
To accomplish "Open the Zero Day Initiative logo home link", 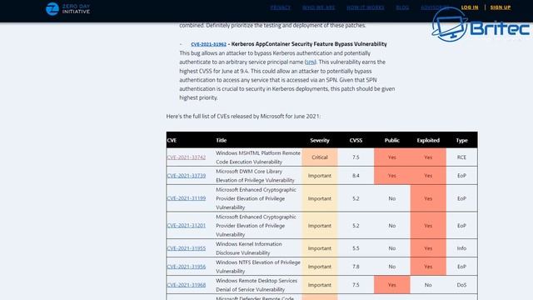I will pos(67,9).
